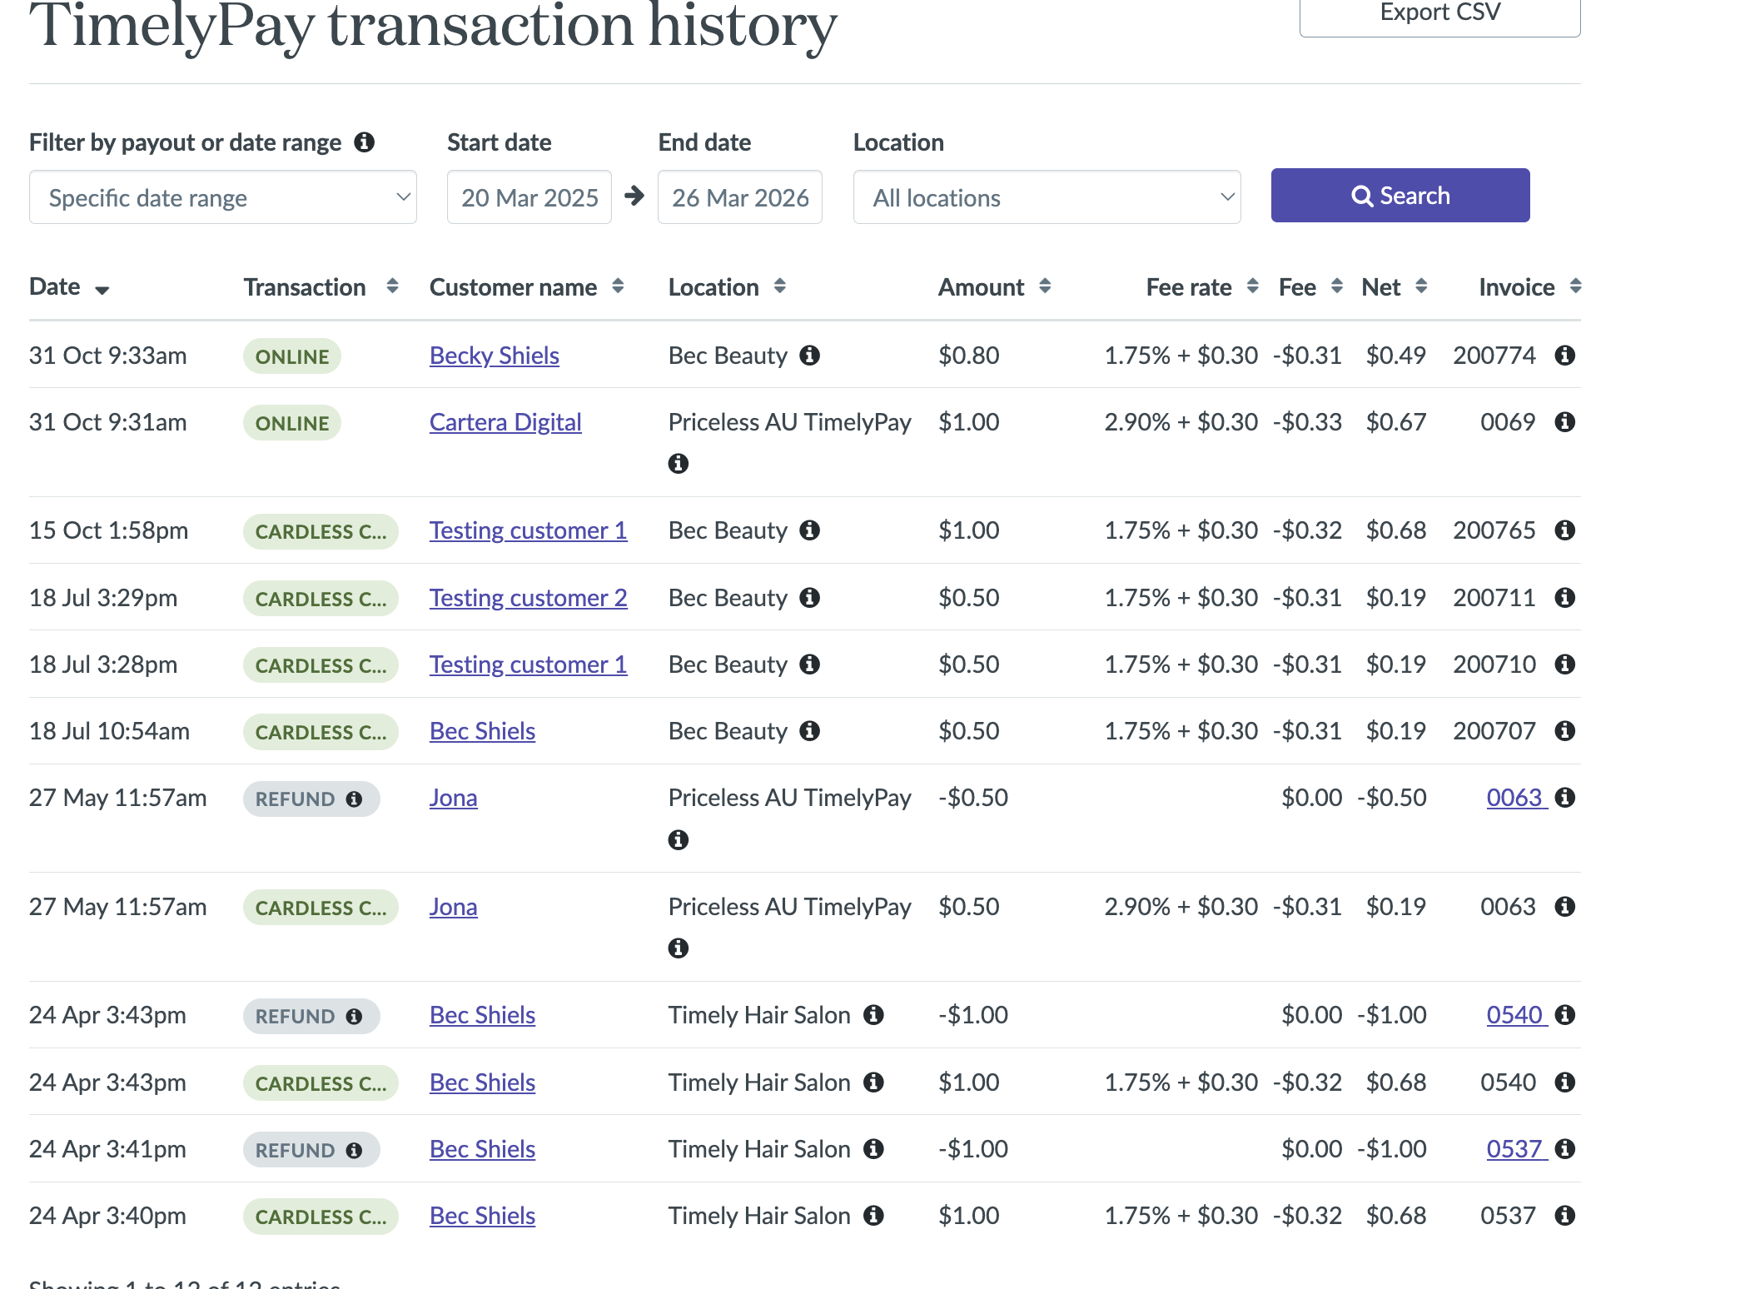
Task: Click info icon next to invoice 0069
Action: 1564,422
